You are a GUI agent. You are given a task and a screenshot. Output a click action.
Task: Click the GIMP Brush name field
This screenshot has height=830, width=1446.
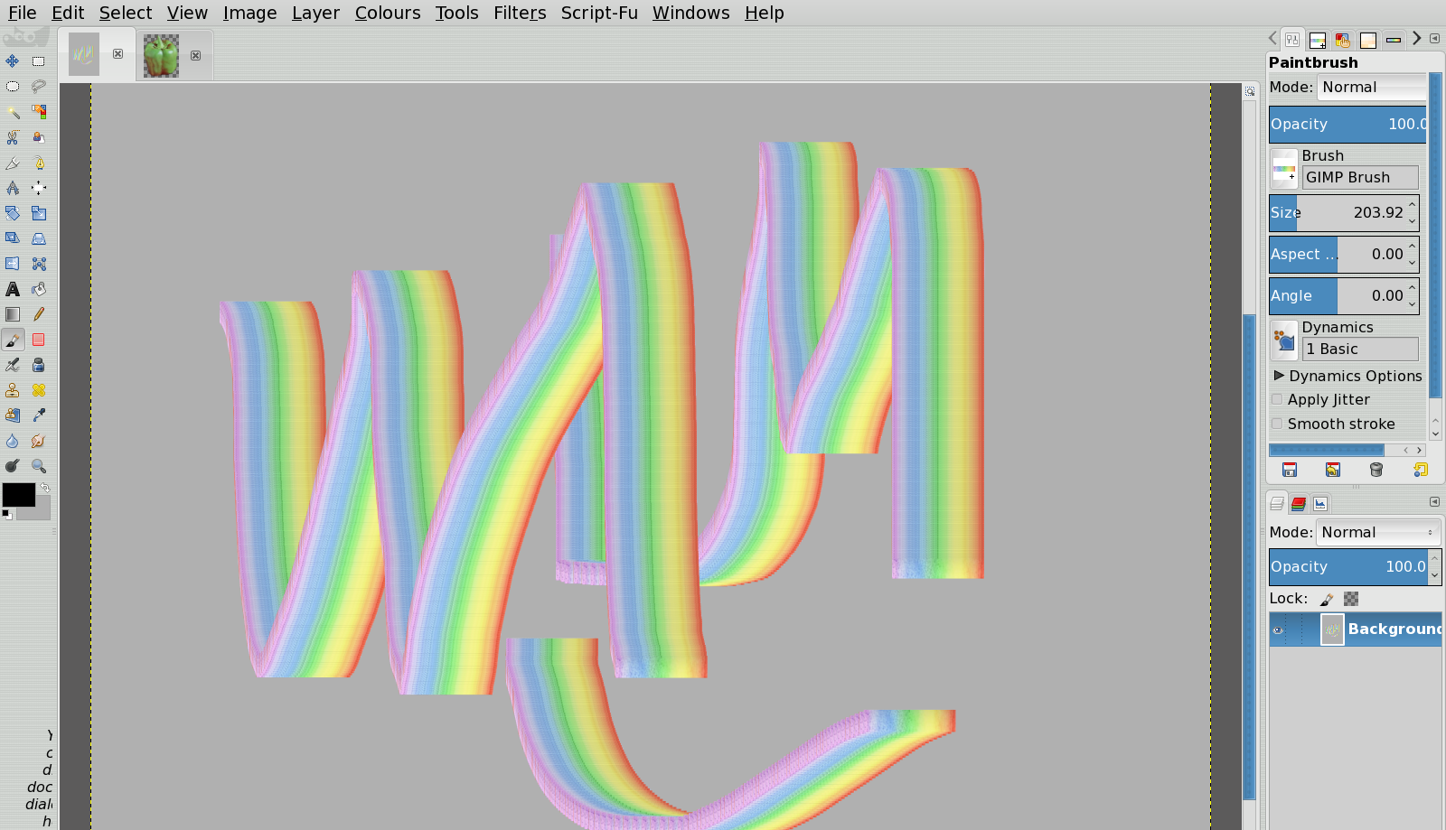click(1360, 177)
